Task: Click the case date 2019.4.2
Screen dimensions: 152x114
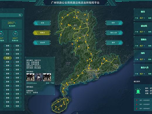Action: pyautogui.click(x=37, y=66)
